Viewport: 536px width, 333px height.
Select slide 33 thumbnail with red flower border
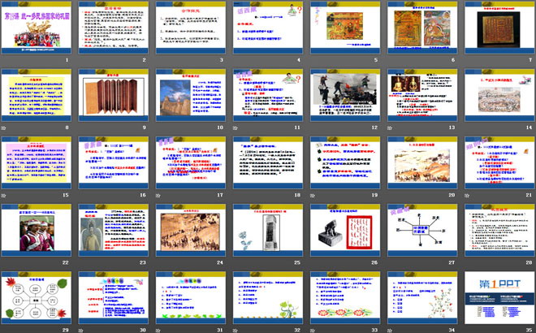345,298
